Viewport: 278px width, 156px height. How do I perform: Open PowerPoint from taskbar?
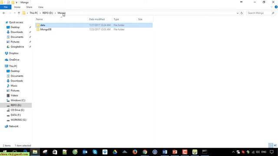point(175,152)
